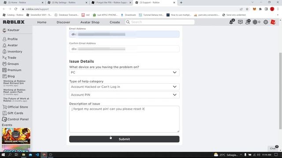Viewport: 282px width, 158px height.
Task: Open the settings gear icon
Action: pyautogui.click(x=266, y=22)
